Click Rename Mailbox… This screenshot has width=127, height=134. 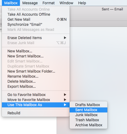tap(36, 76)
